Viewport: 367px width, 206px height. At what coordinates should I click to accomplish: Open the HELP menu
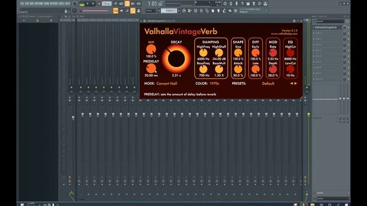(68, 3)
